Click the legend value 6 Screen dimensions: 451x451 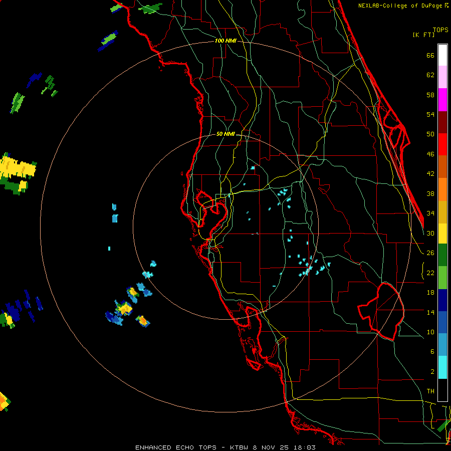(x=432, y=352)
